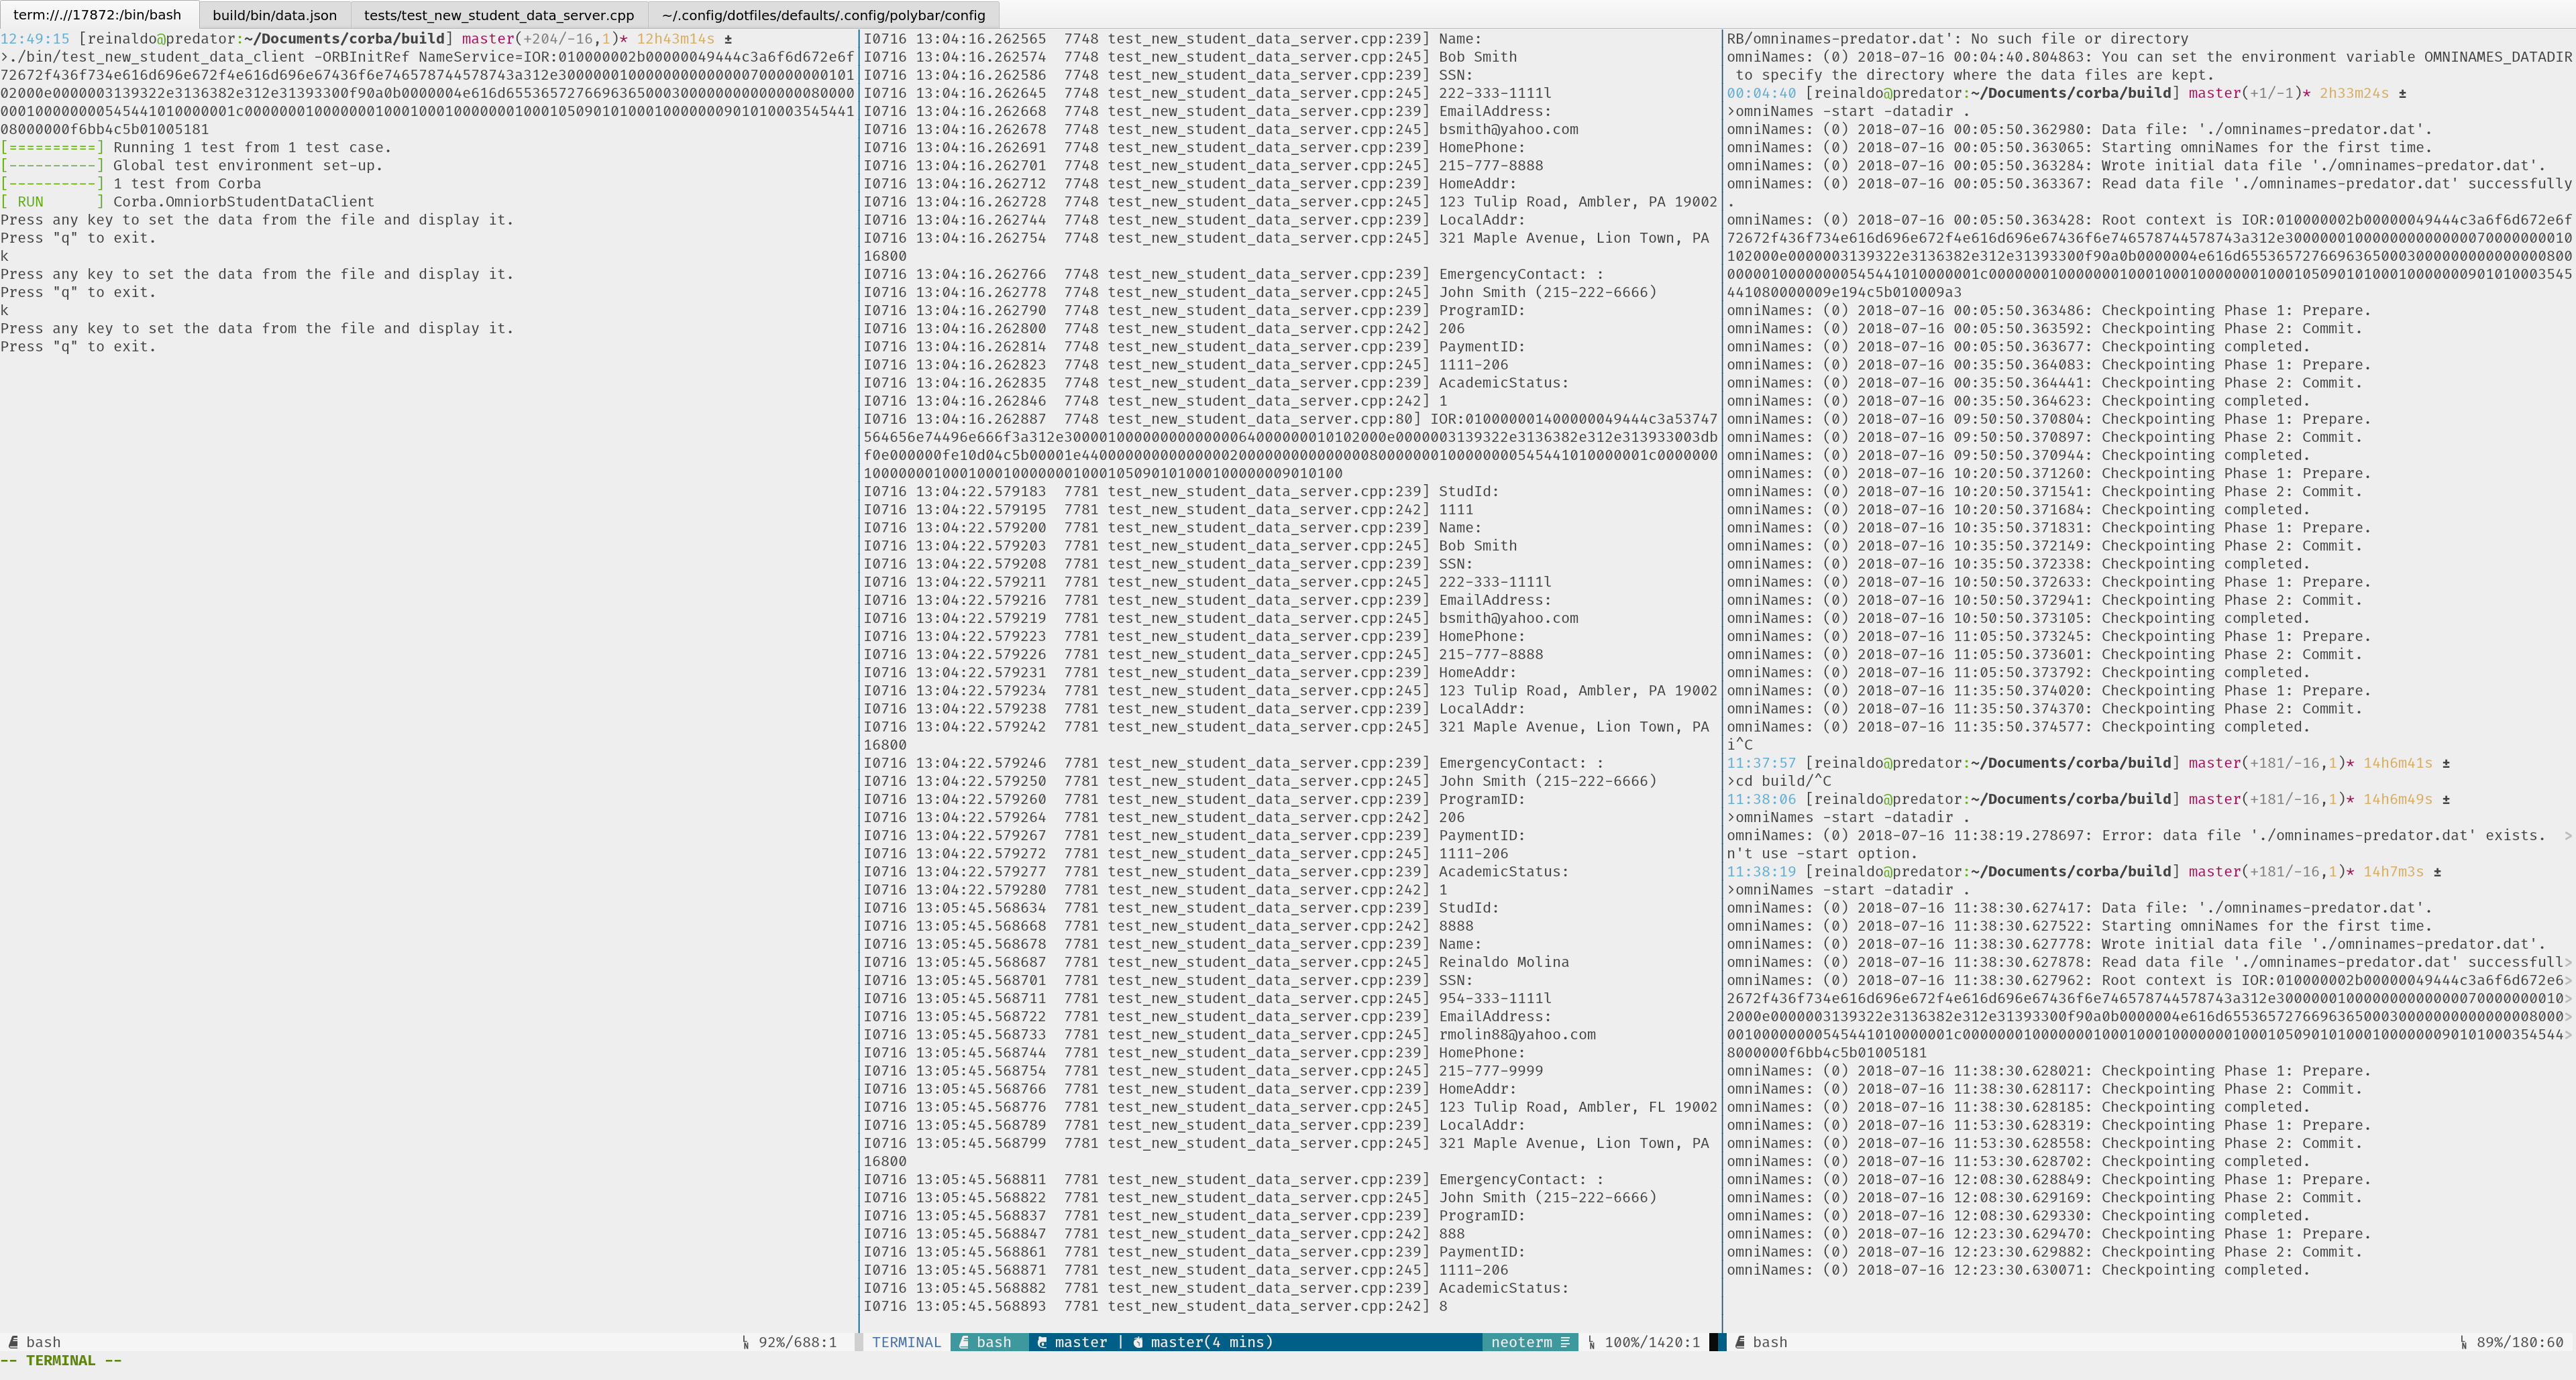This screenshot has height=1380, width=2576.
Task: Click the bash icon in middle statusline
Action: (964, 1342)
